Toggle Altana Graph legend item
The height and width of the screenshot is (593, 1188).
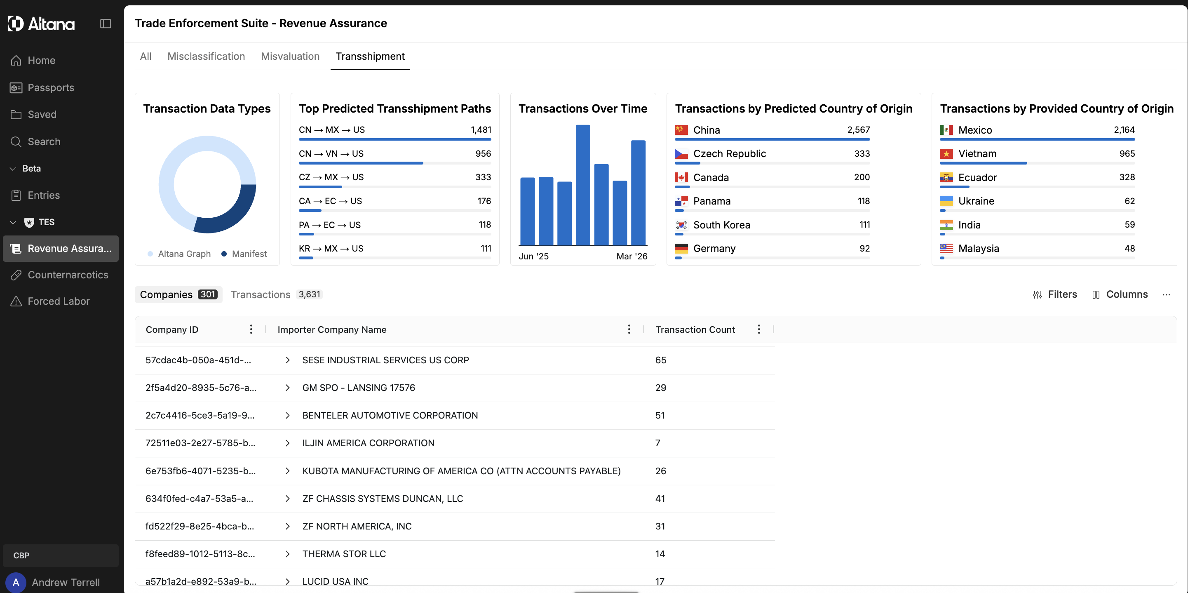click(179, 254)
